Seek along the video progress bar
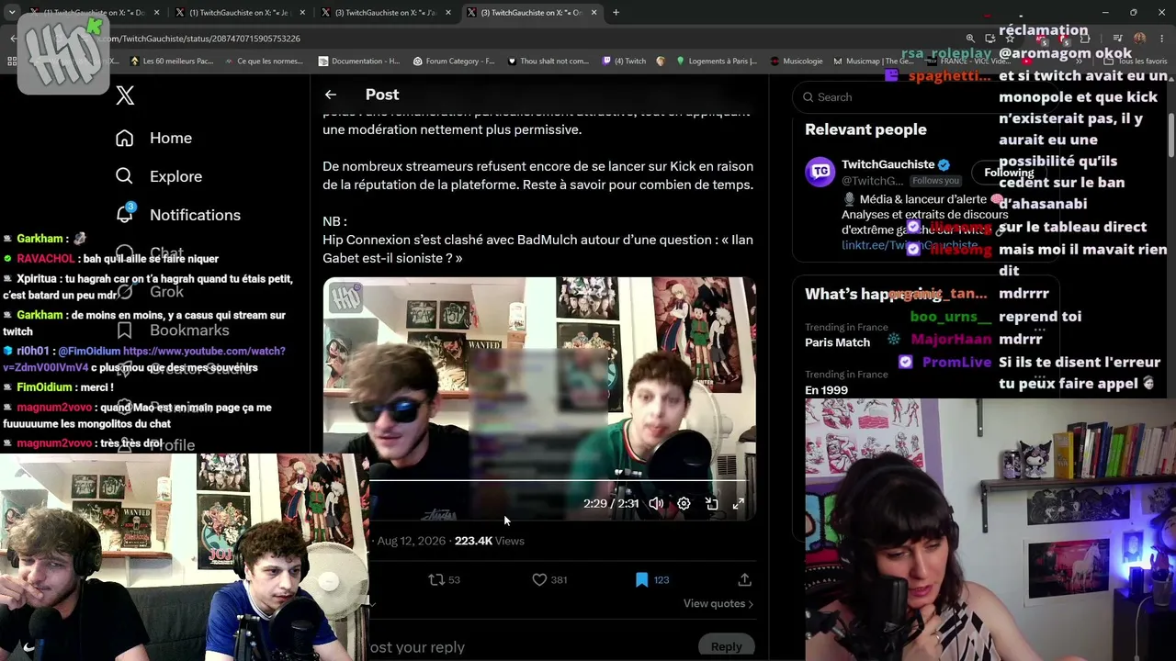The height and width of the screenshot is (661, 1176). pos(559,480)
